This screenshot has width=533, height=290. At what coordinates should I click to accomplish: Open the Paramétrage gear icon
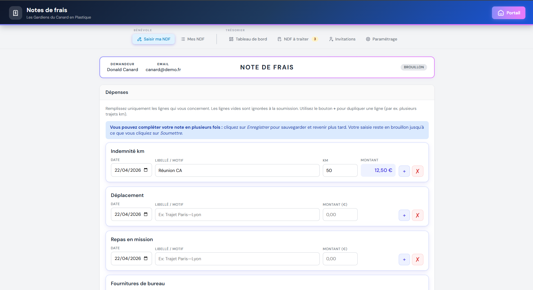pyautogui.click(x=368, y=39)
